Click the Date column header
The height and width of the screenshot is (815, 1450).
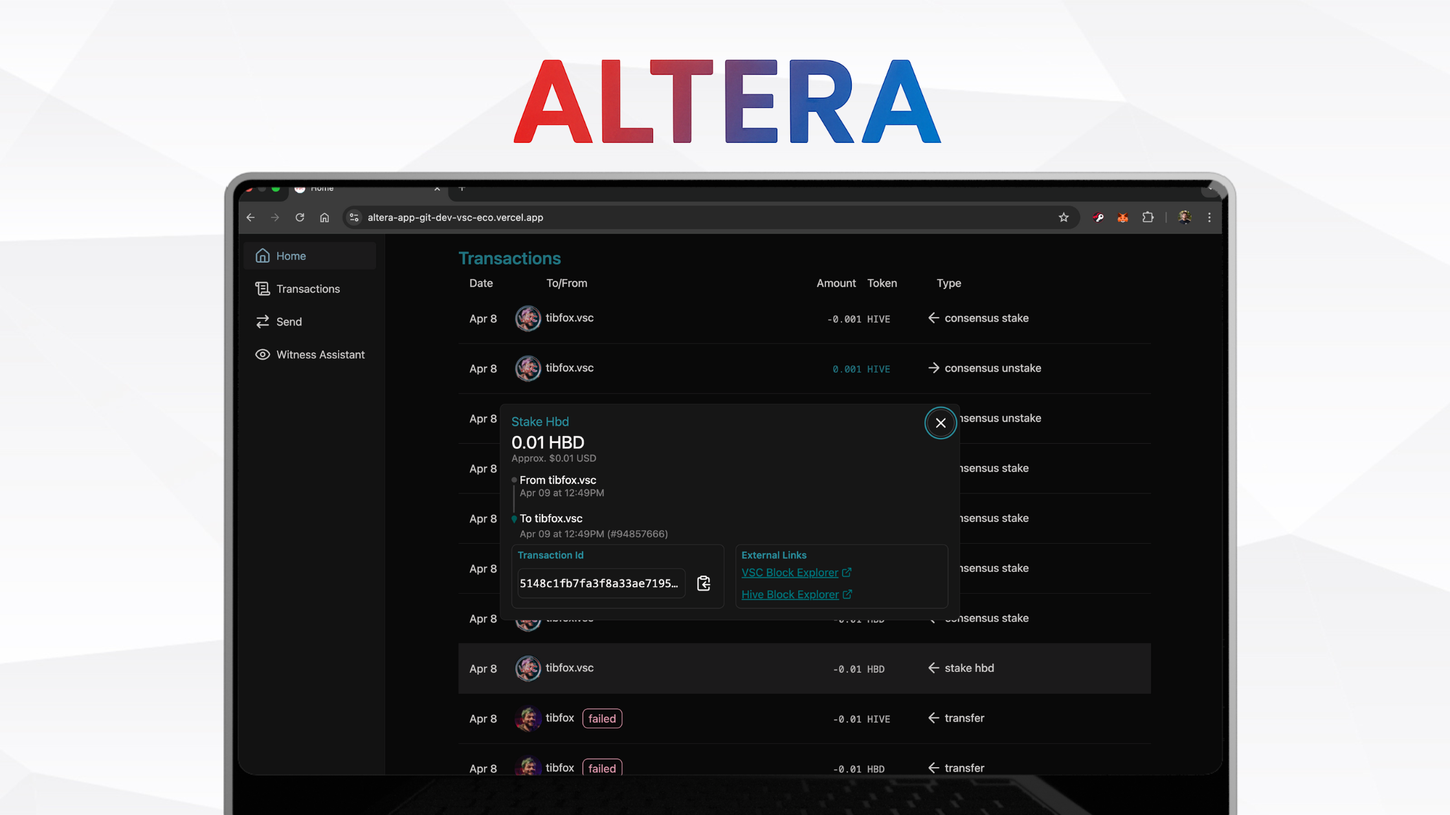click(481, 283)
